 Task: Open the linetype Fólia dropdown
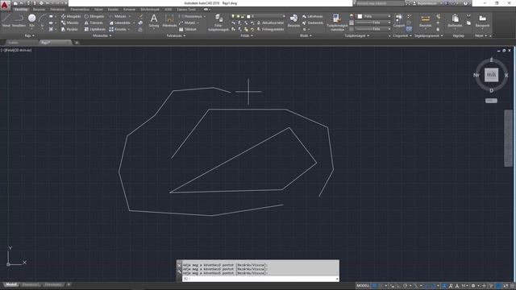(x=374, y=29)
